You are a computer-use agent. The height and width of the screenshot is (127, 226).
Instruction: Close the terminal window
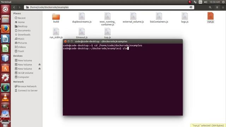coord(65,41)
